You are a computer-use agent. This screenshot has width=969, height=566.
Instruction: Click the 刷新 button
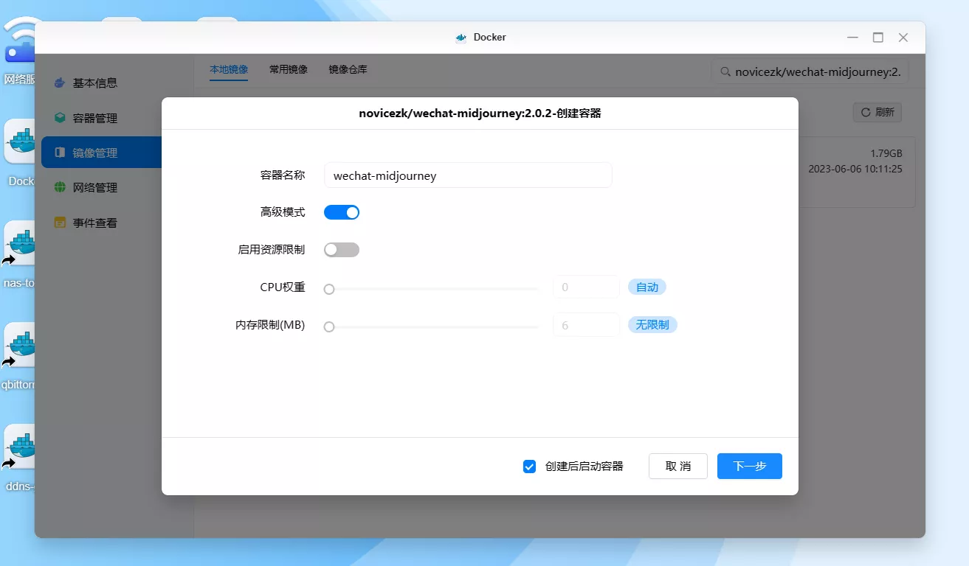[x=877, y=113]
